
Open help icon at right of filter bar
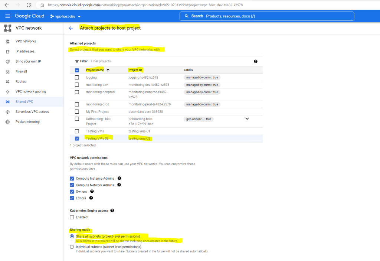click(255, 61)
